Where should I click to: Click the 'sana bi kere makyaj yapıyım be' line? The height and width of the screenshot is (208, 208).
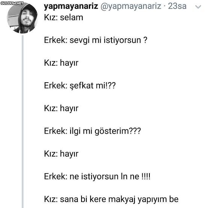(111, 199)
